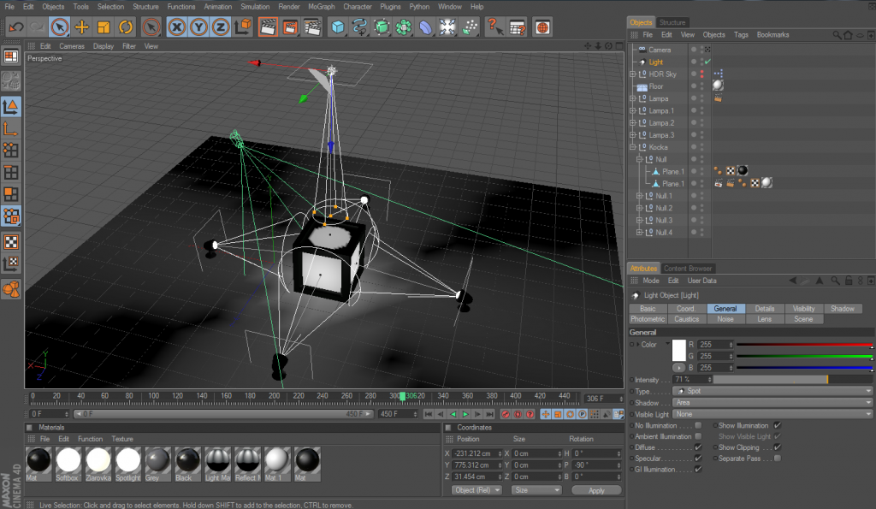Click the Render View clapperboard icon
The image size is (876, 509).
pyautogui.click(x=268, y=27)
